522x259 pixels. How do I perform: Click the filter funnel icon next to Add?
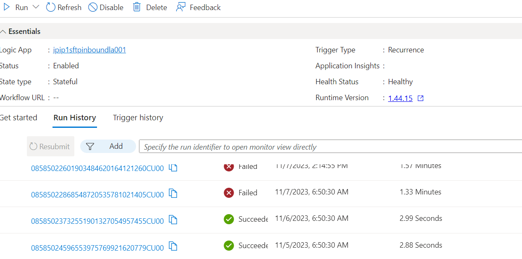pos(90,146)
